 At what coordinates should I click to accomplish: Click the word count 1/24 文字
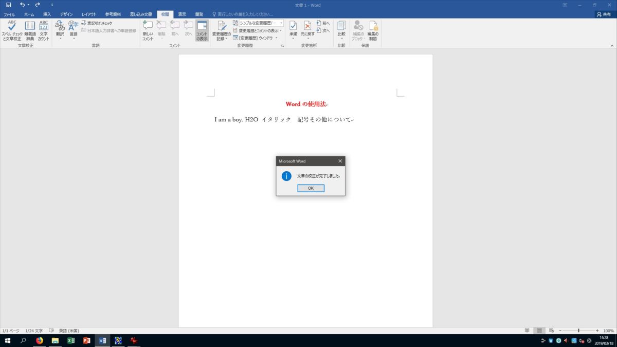tap(34, 331)
